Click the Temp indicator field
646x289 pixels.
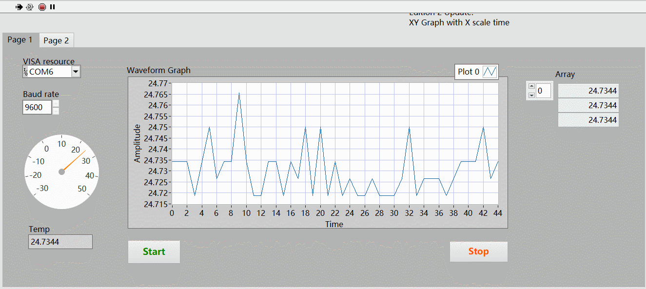pos(60,242)
